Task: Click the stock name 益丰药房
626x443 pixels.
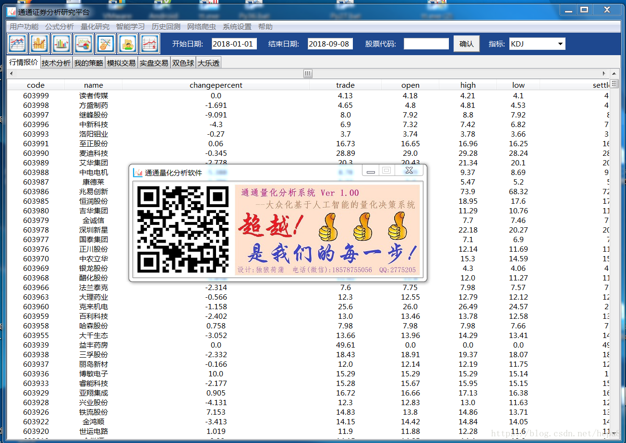Action: (94, 345)
